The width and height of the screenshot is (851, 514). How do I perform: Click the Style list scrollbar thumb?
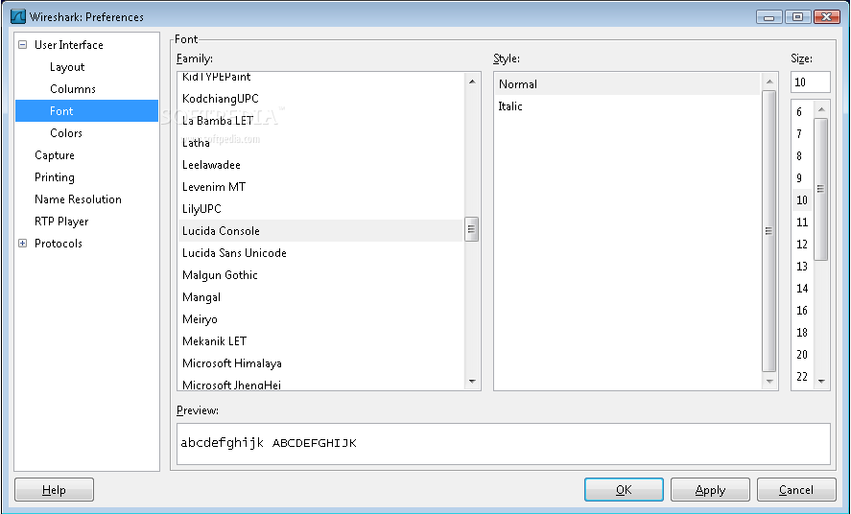coord(769,231)
